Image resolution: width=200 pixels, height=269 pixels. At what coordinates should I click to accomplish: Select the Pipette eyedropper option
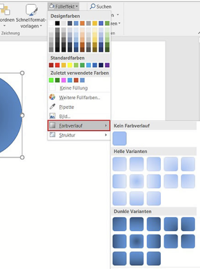tap(79, 107)
